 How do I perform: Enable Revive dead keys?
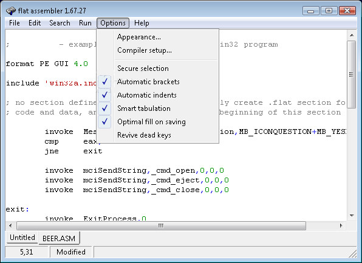(158, 135)
